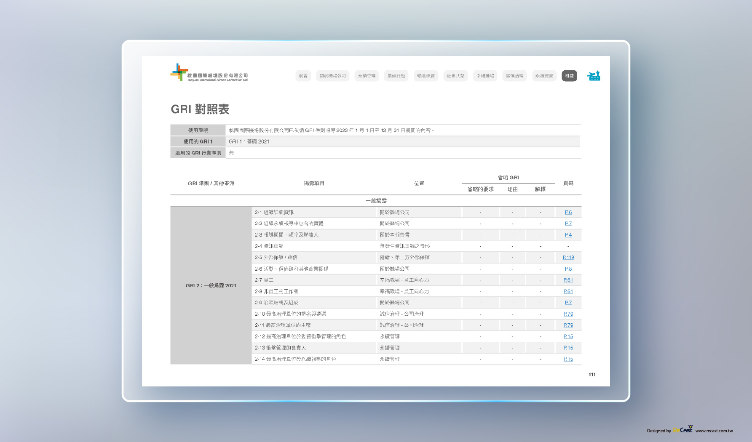
Task: Click the 無發生資訊重編之情形 cell
Action: click(404, 246)
